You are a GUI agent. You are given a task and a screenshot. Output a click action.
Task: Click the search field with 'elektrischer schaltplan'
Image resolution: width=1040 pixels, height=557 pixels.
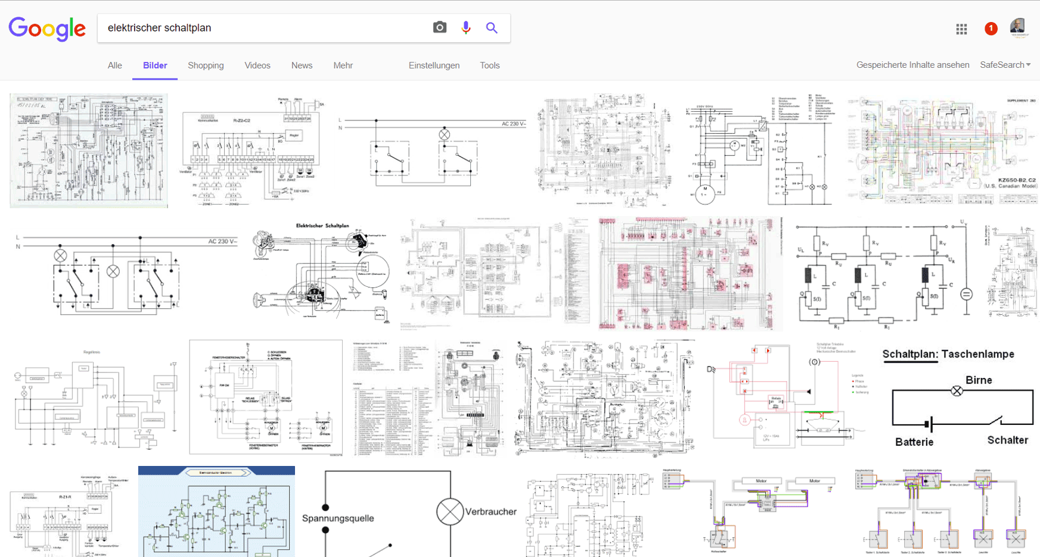point(262,28)
